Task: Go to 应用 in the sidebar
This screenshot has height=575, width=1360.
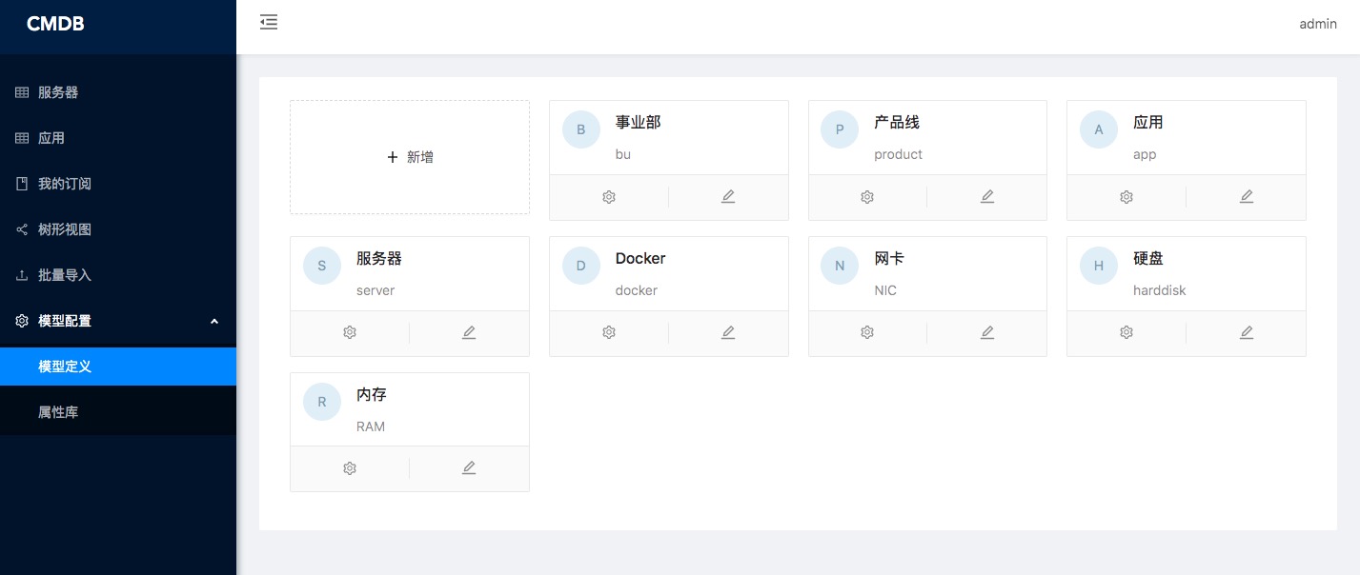Action: point(51,138)
